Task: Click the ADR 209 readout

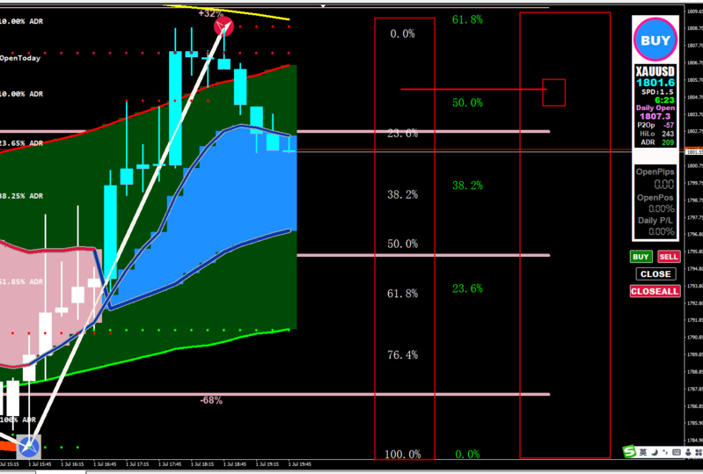Action: pos(657,142)
